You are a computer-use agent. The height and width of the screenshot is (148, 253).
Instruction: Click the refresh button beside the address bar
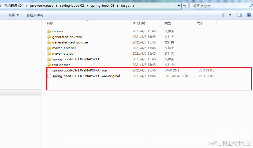point(185,6)
